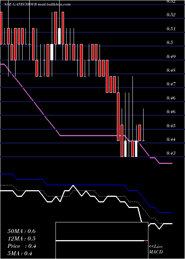This screenshot has height=259, width=185.
Task: Click the 0.49 price axis label
Action: tap(171, 57)
